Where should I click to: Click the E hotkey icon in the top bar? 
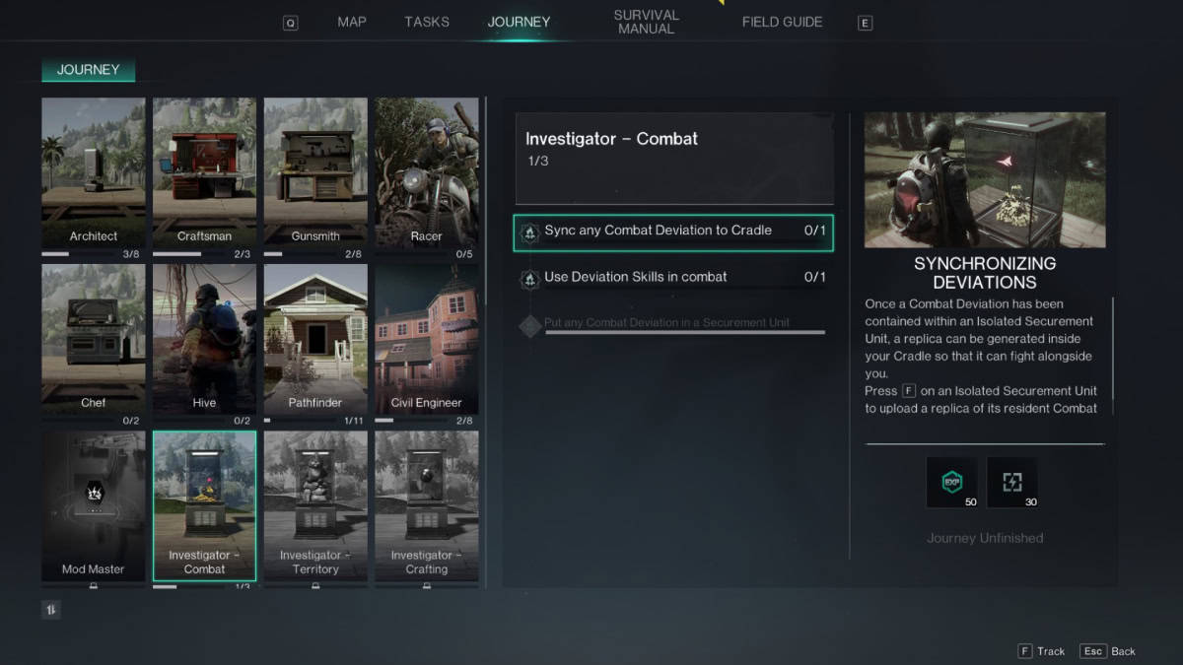(865, 22)
